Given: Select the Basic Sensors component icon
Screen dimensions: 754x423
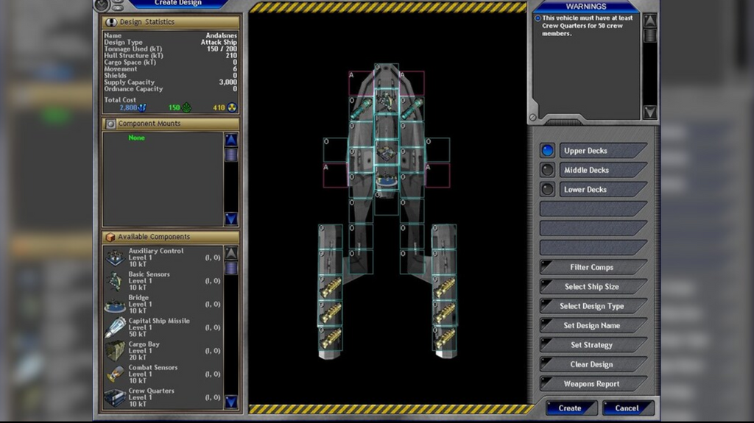Looking at the screenshot, I should pyautogui.click(x=115, y=281).
